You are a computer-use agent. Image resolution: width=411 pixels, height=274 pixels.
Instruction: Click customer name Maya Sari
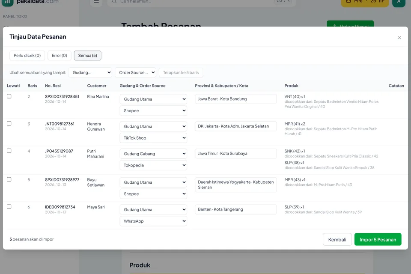pos(96,207)
